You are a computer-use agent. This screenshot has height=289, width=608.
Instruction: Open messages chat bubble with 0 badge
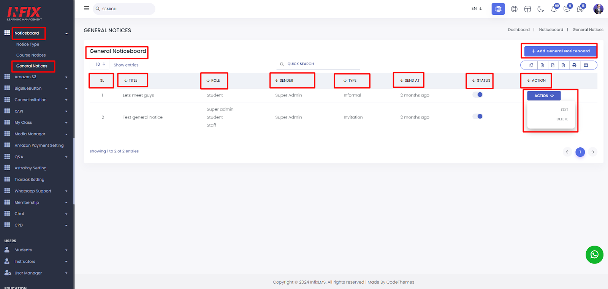[x=567, y=8]
